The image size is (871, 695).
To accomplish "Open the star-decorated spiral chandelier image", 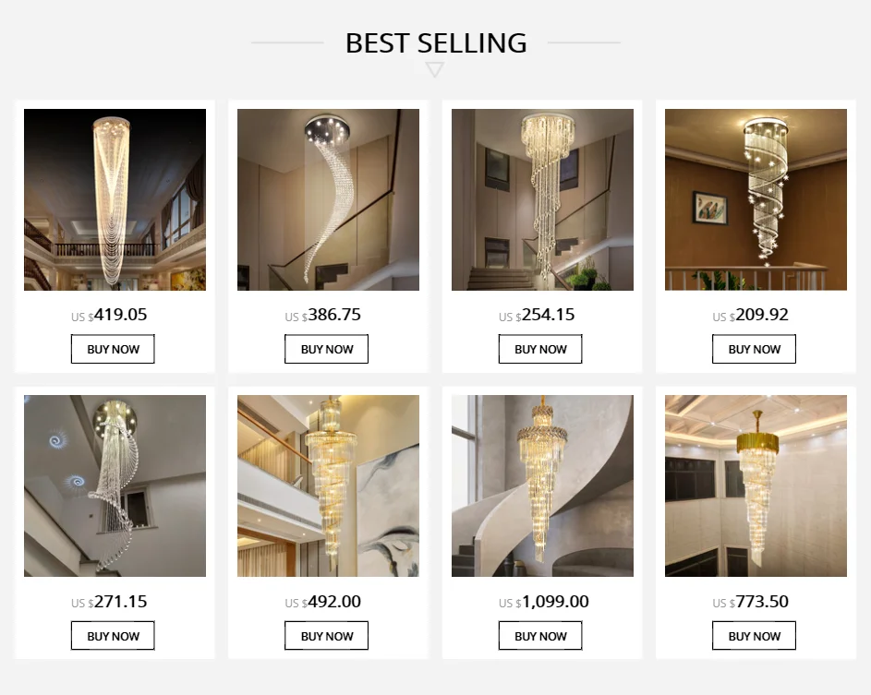I will (756, 200).
